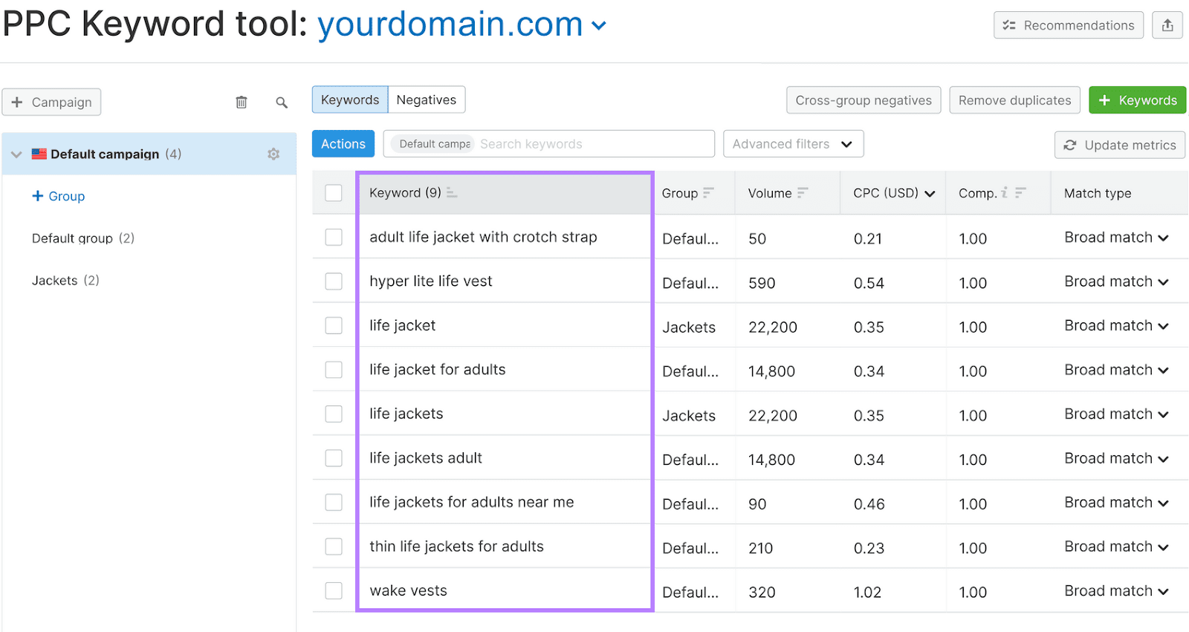The image size is (1189, 632).
Task: Click the export share icon button
Action: [x=1167, y=25]
